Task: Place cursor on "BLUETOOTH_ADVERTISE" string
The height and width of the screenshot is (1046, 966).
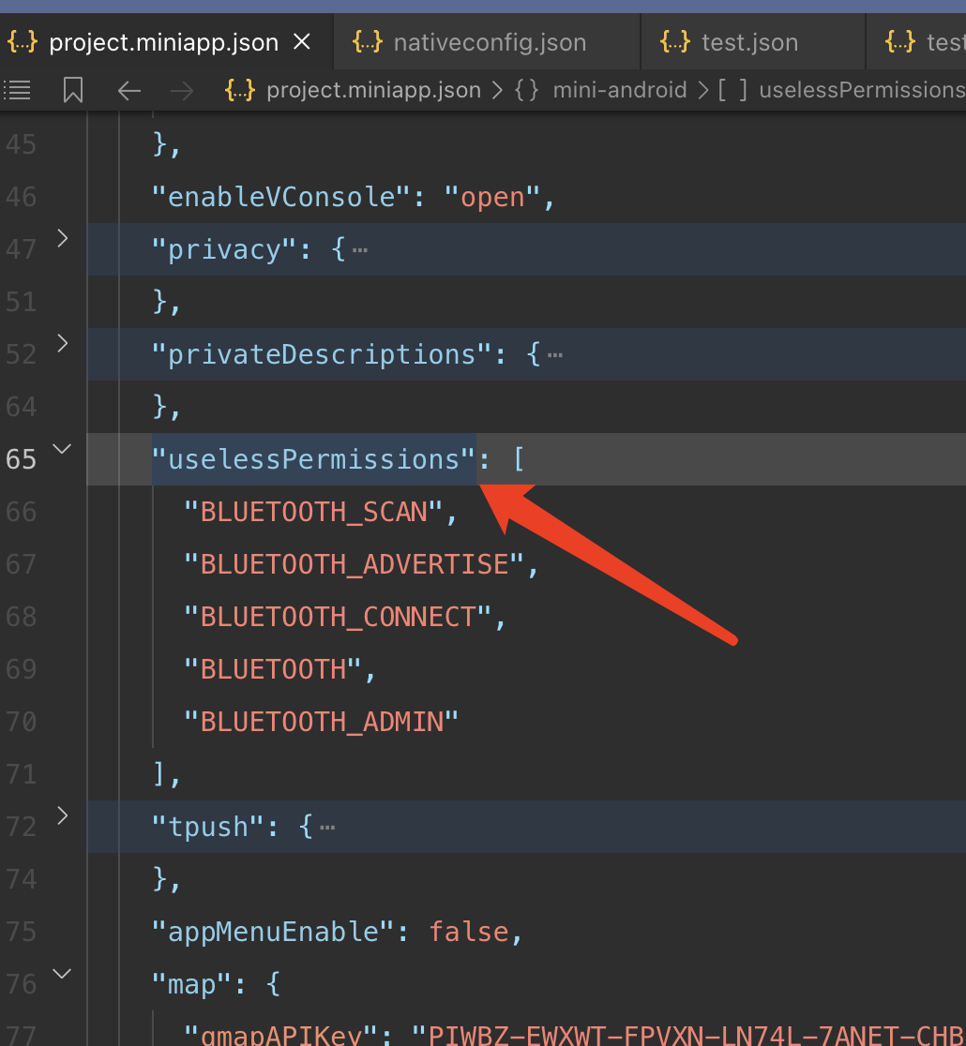Action: pos(353,564)
